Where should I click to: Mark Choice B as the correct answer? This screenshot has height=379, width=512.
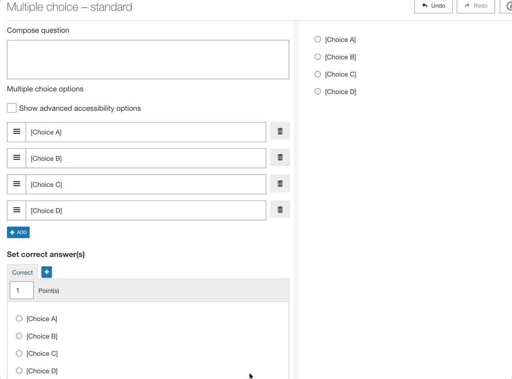(x=19, y=336)
